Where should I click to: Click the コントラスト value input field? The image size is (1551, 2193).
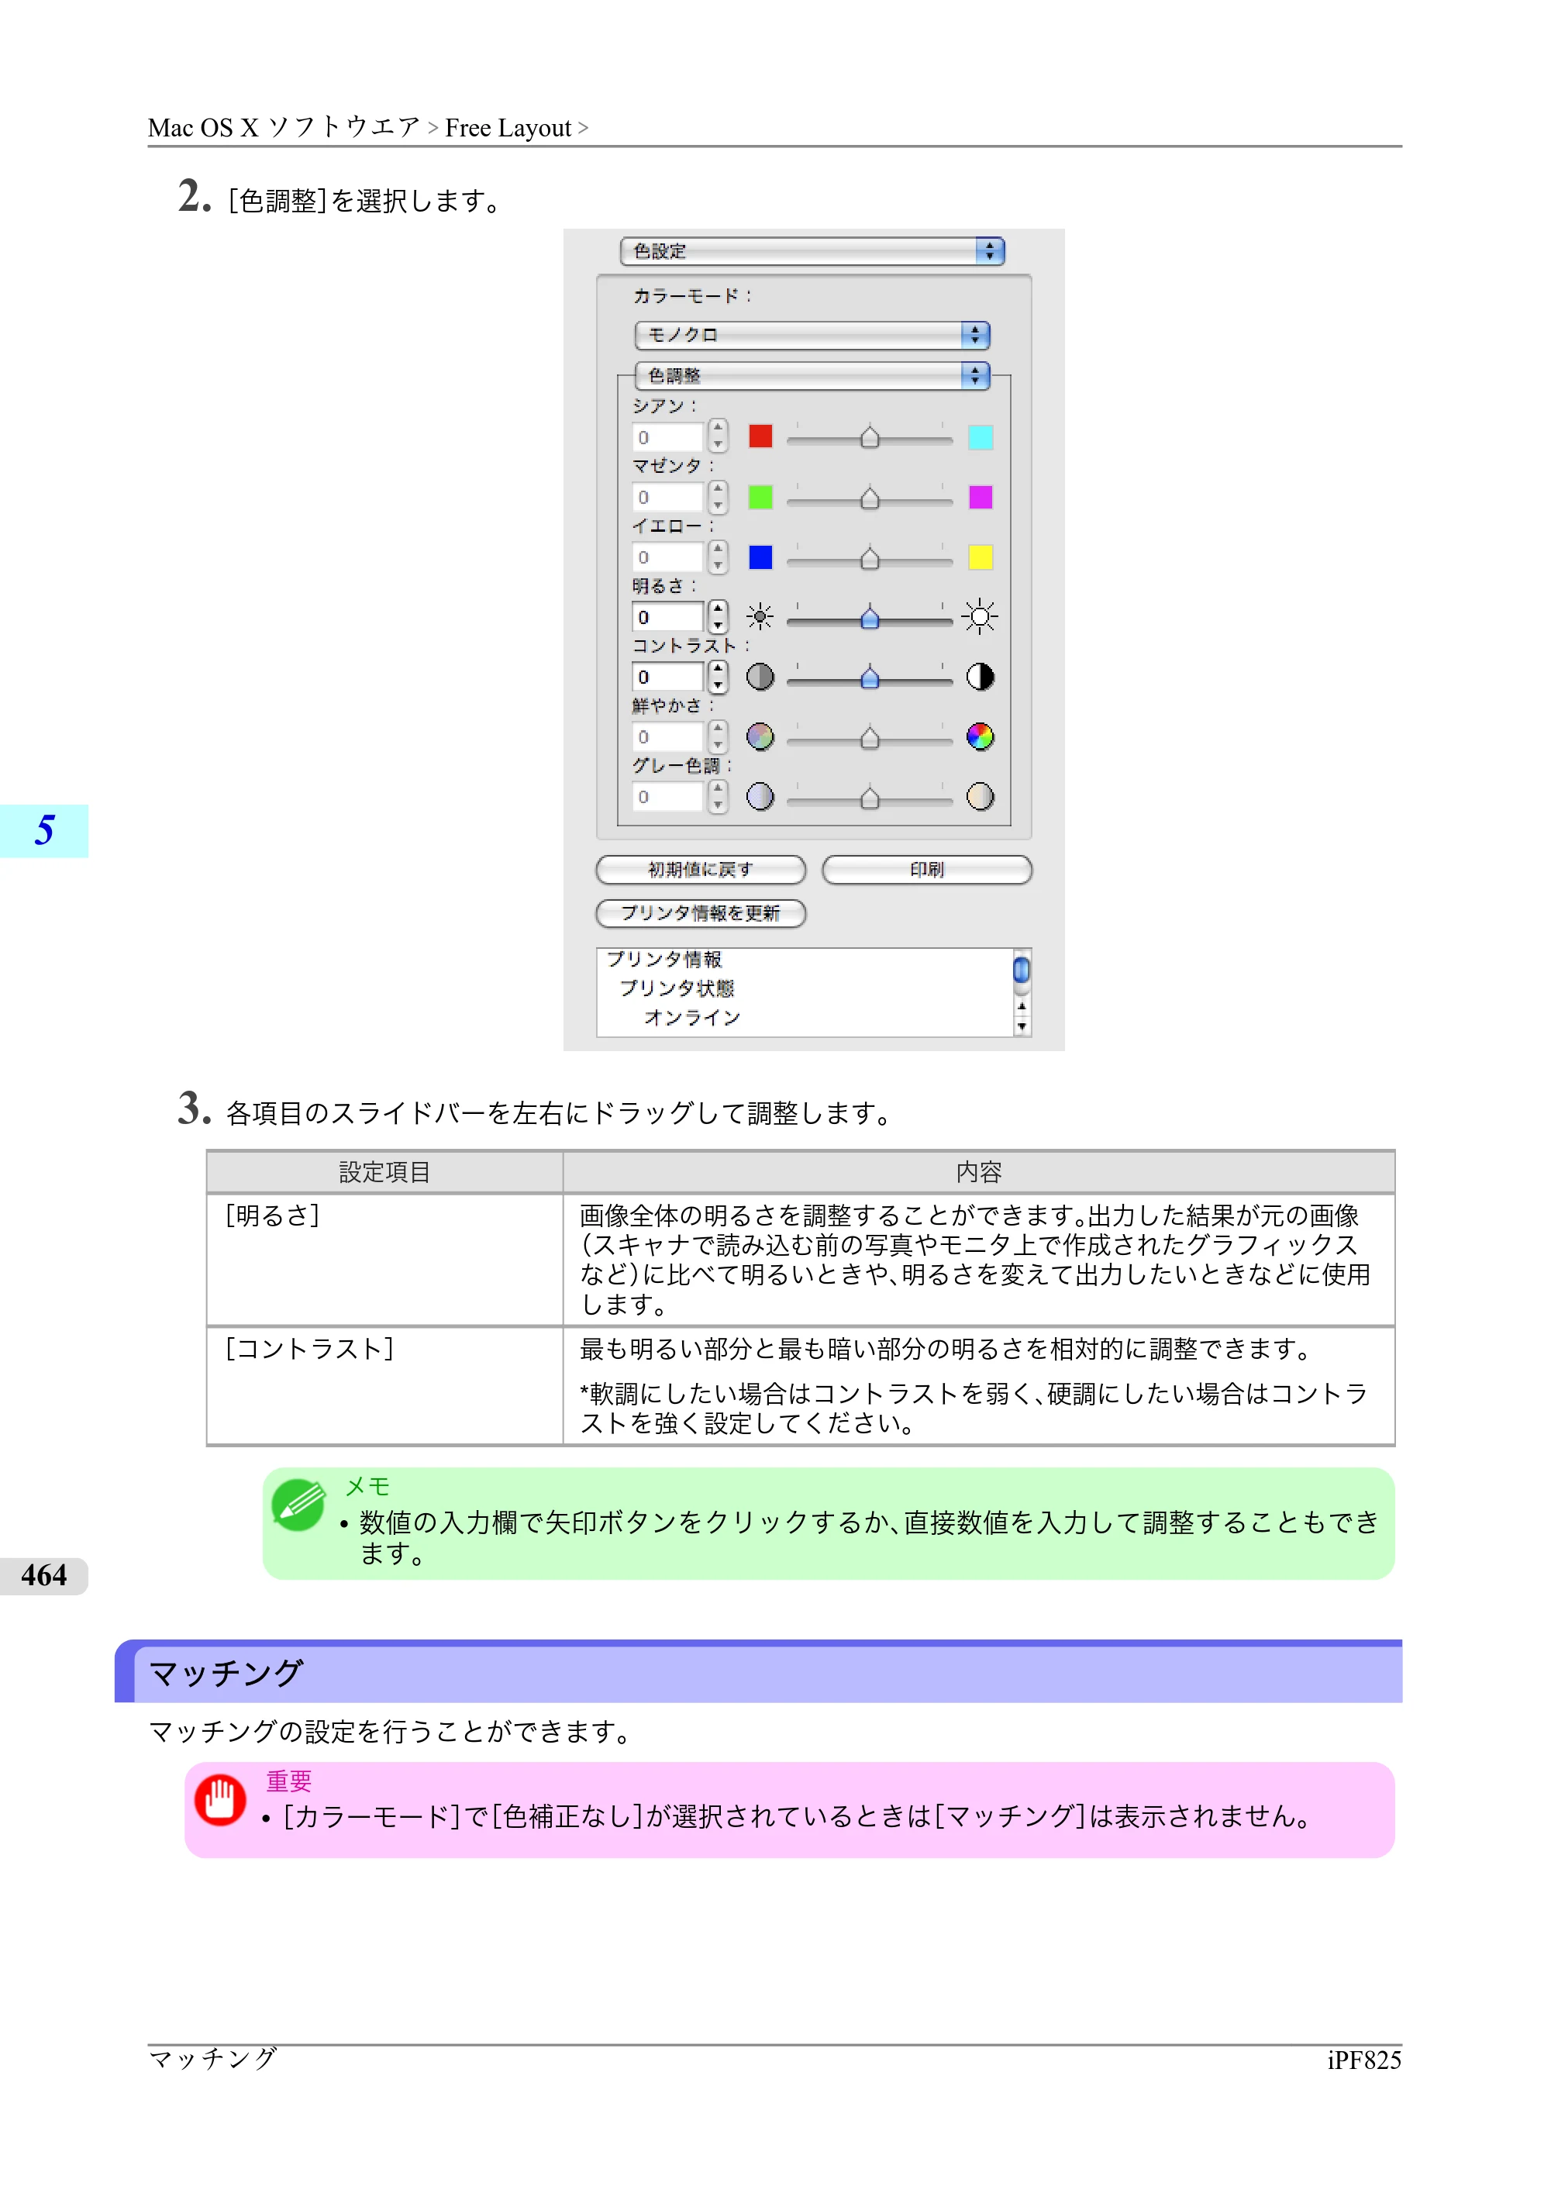point(667,678)
